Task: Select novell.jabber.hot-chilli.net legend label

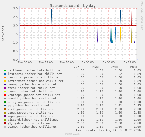Action: [32, 99]
